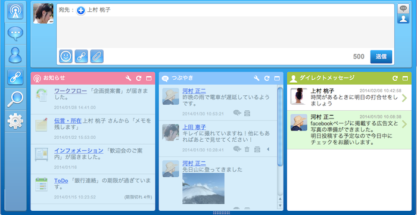Attach a file with the paperclip button
The height and width of the screenshot is (215, 417).
coord(97,57)
